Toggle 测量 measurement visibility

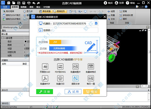[x=111, y=15]
